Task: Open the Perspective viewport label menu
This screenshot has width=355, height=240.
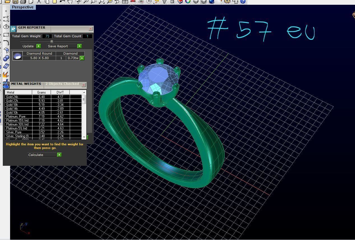Action: pos(23,7)
